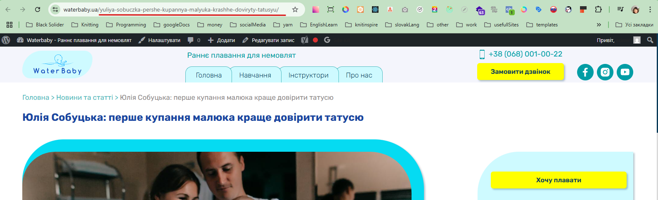The image size is (658, 200).
Task: Open the graduation cap extension showing 63
Action: (480, 10)
